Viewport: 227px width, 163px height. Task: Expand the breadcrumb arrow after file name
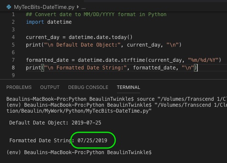pyautogui.click(x=78, y=7)
